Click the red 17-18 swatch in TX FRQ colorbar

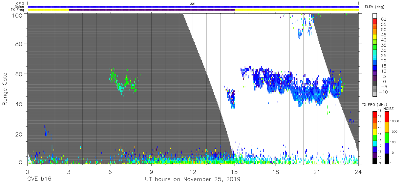tap(375, 114)
